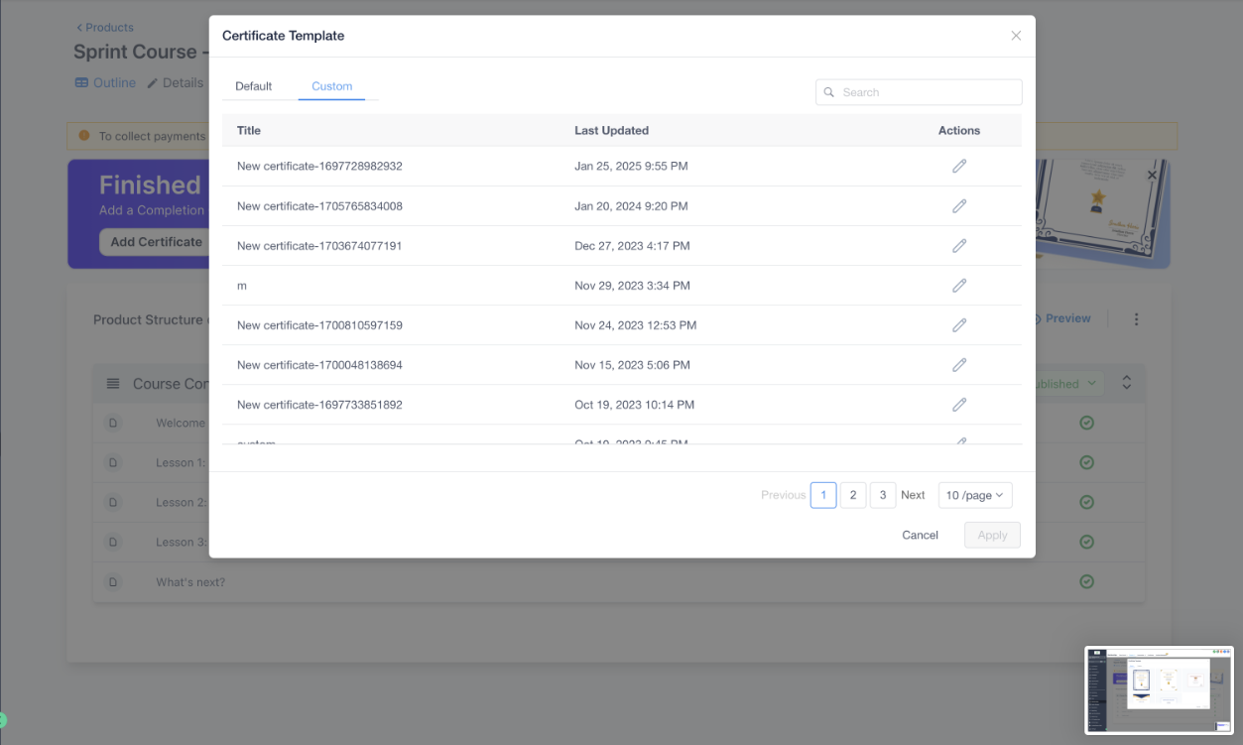Select the Custom tab

pos(331,86)
